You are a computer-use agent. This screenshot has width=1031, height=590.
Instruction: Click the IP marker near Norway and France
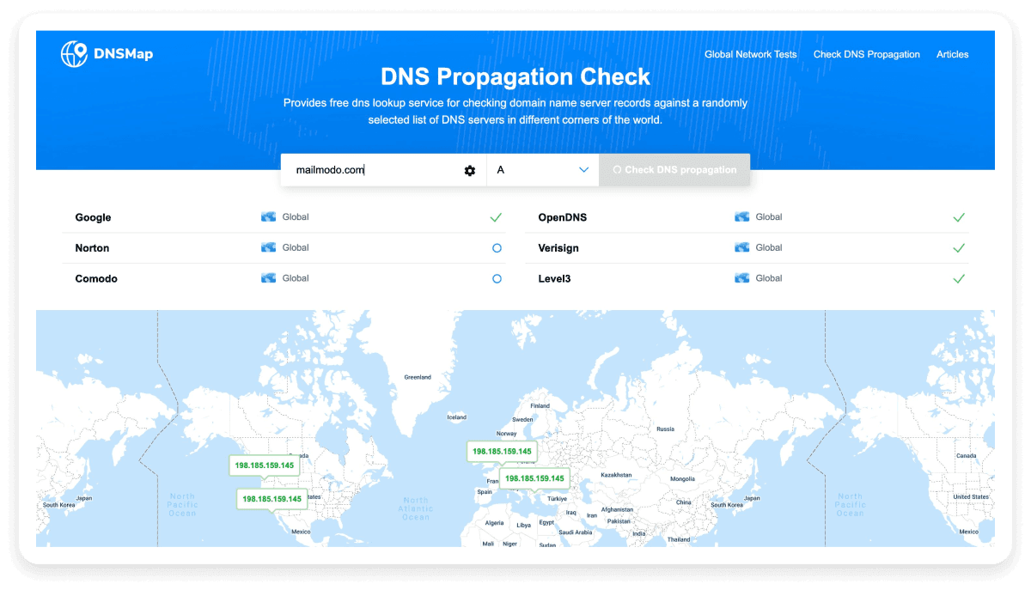tap(502, 451)
